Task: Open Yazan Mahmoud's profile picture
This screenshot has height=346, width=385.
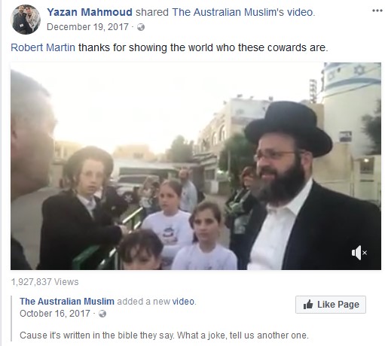Action: [x=26, y=20]
